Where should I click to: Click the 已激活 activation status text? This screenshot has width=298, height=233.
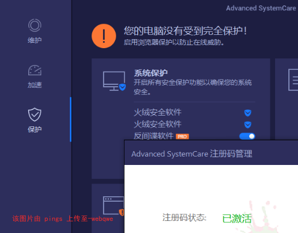237,219
